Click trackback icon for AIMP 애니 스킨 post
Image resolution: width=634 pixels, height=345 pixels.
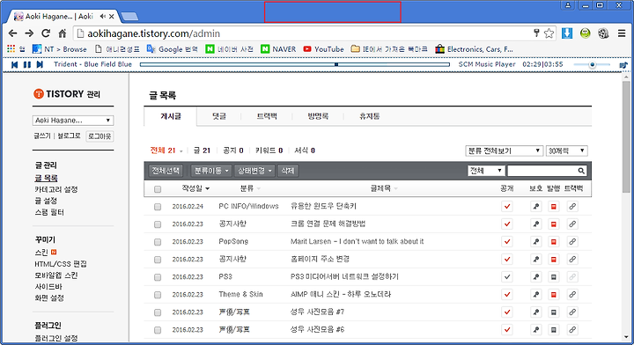coord(572,295)
